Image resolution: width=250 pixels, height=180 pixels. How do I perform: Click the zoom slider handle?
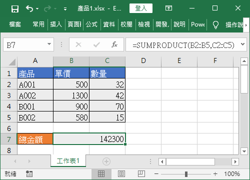pos(186,174)
